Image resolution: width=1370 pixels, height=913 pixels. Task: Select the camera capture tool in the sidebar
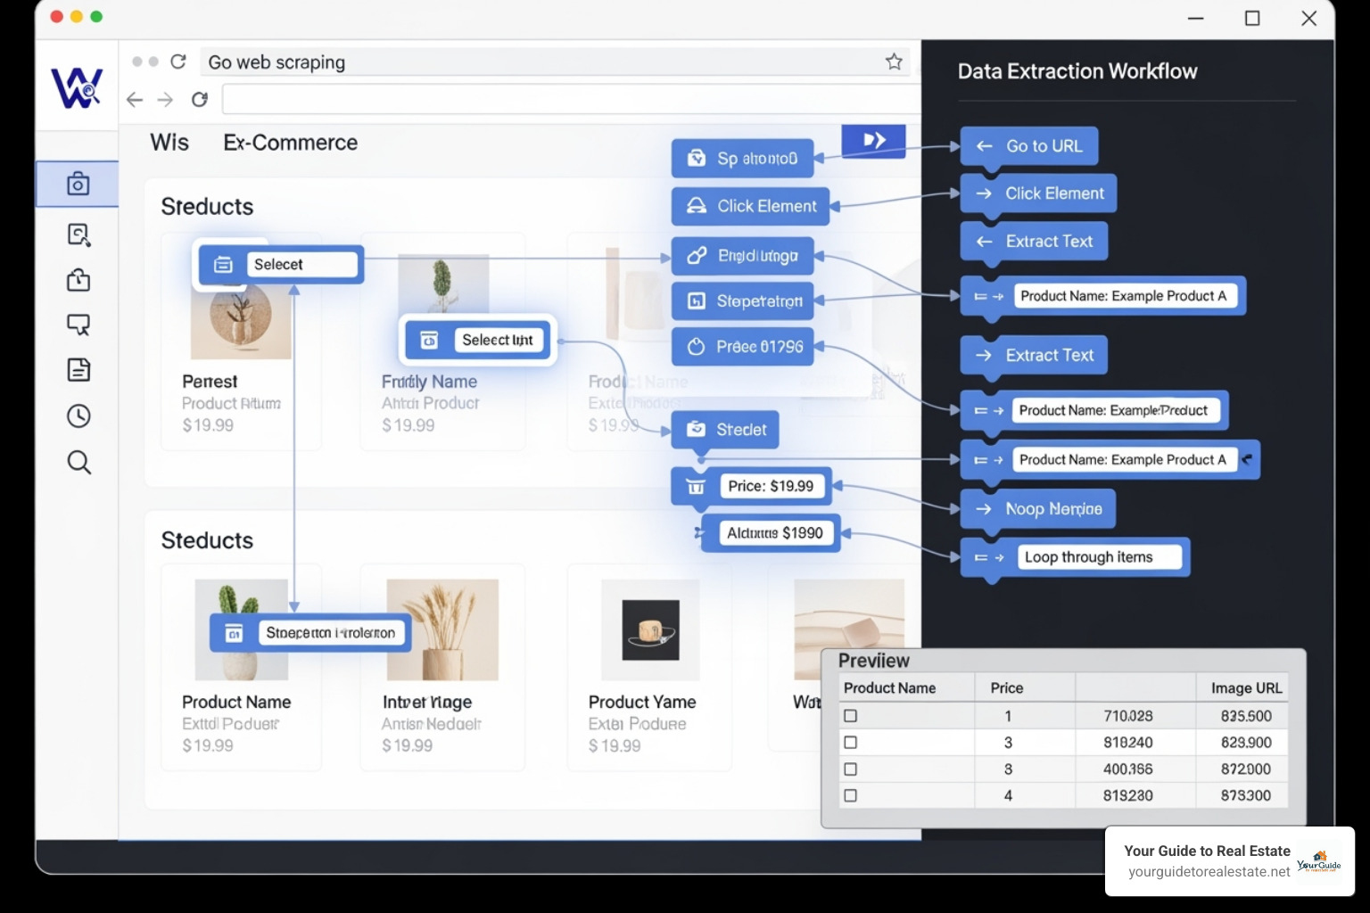tap(78, 184)
